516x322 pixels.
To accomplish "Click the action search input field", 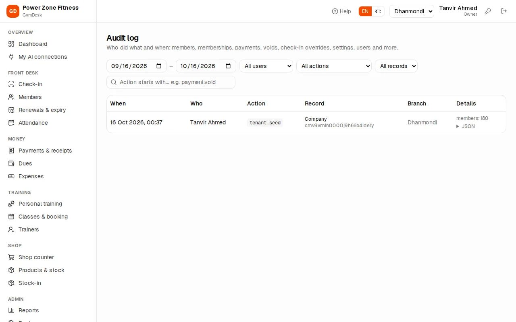I will coord(171,82).
